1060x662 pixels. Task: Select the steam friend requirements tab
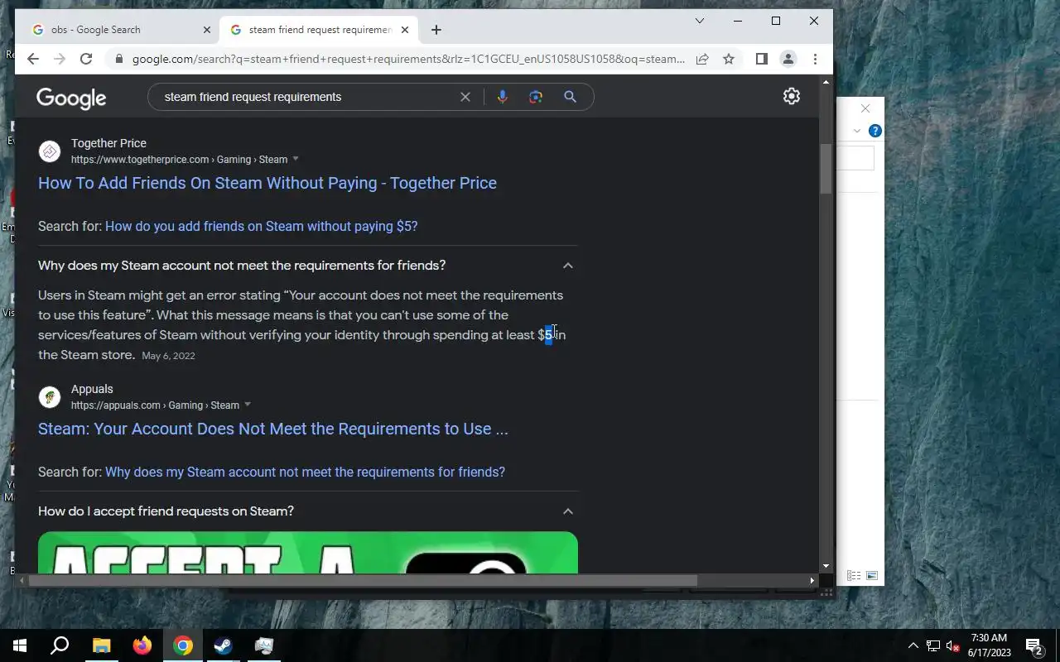(317, 30)
